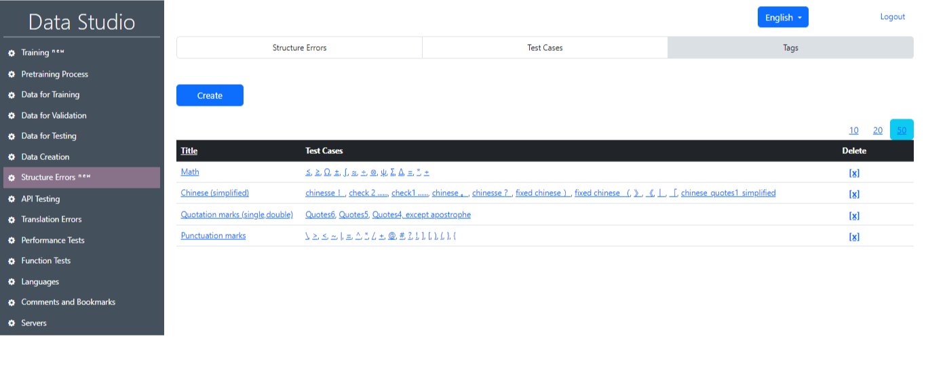Open the 'check 2 ......' test case
The height and width of the screenshot is (379, 926).
tap(368, 193)
